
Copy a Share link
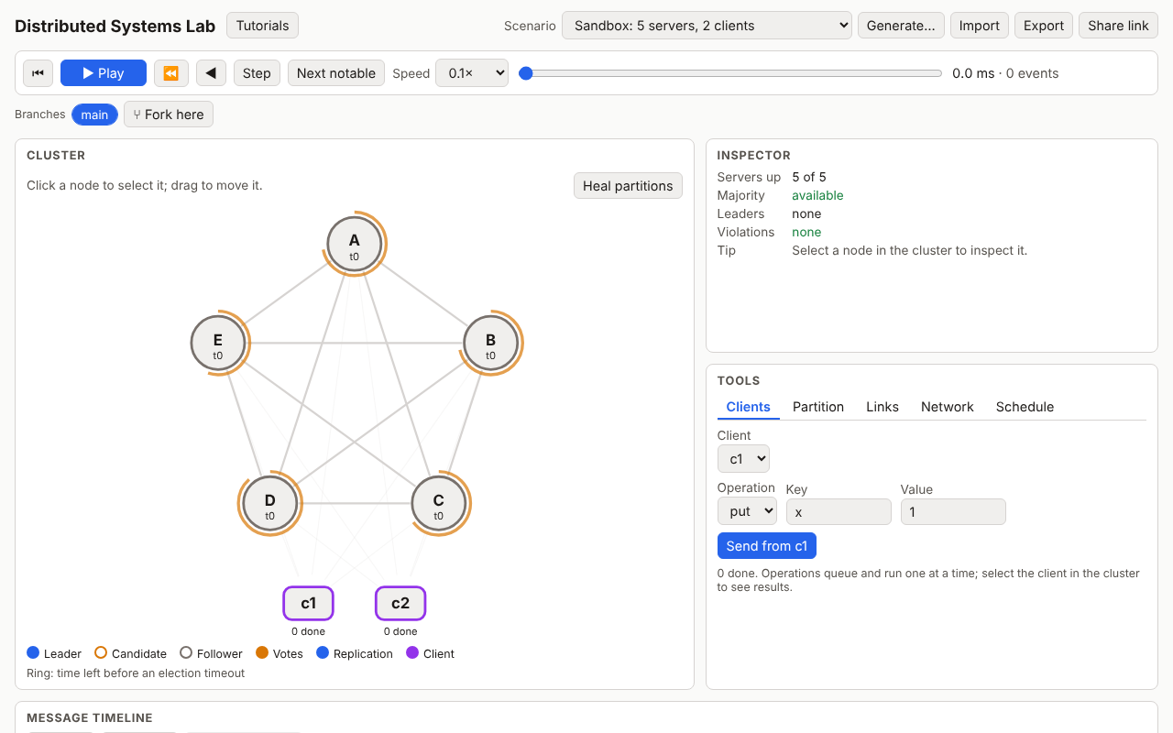(1118, 26)
